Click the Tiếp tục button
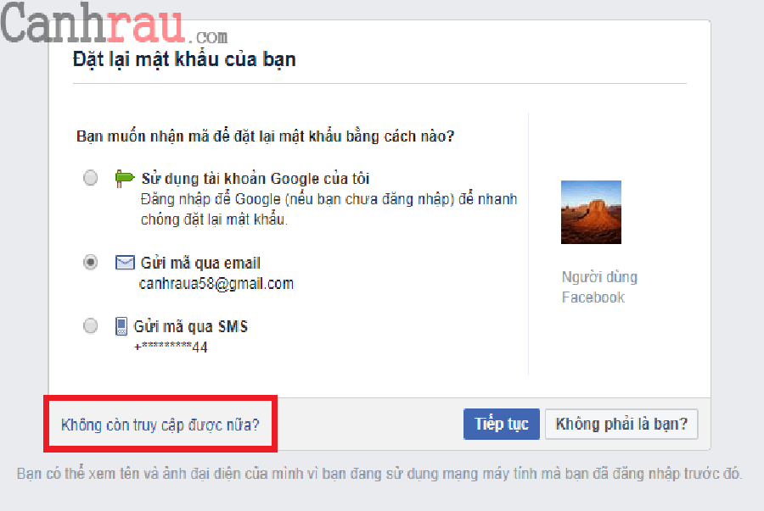Image resolution: width=764 pixels, height=511 pixels. click(502, 424)
